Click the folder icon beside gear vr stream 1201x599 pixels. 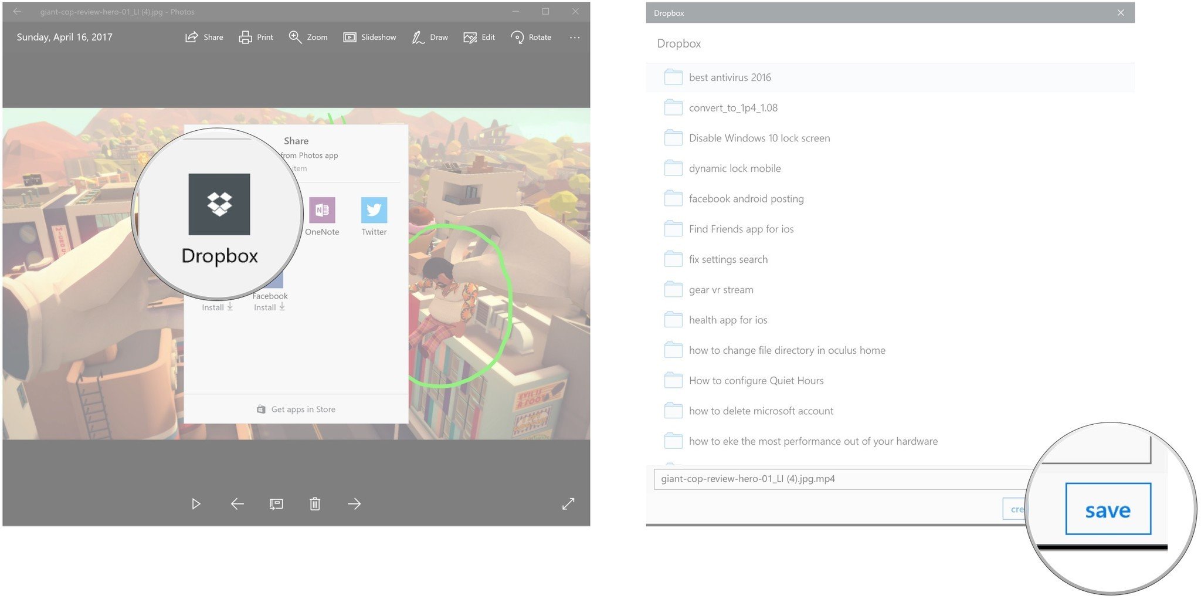[x=673, y=289]
